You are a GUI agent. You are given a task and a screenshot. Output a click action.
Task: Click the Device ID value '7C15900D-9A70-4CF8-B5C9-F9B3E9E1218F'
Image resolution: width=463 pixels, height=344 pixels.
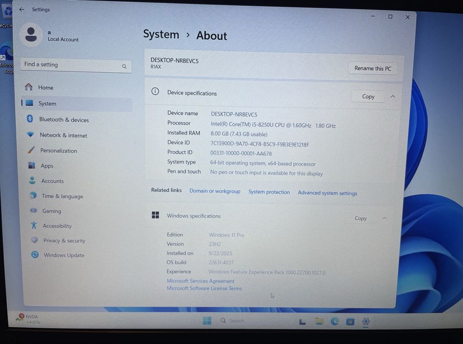coord(260,144)
